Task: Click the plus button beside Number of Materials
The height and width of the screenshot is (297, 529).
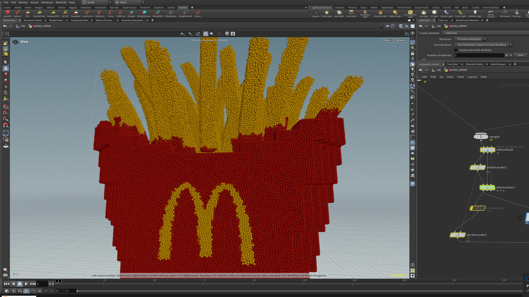Action: click(506, 55)
